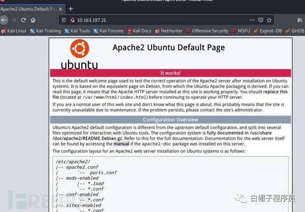305x212 pixels.
Task: Open Exploit-DB bookmark
Action: click(x=268, y=31)
